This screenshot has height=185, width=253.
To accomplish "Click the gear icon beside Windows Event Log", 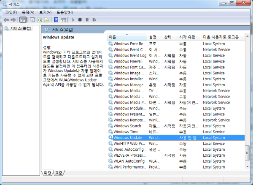I will pyautogui.click(x=110, y=55).
